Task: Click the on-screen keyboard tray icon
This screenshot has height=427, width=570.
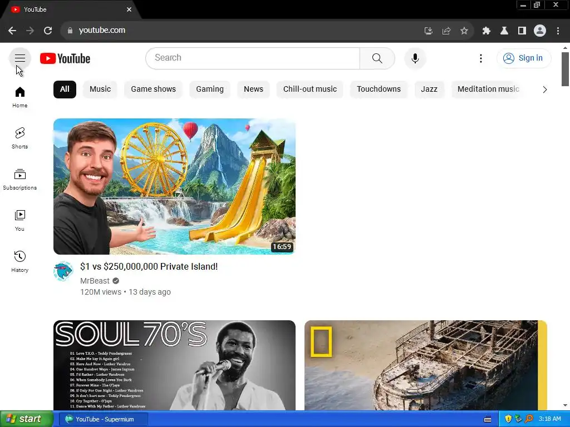Action: pos(488,419)
